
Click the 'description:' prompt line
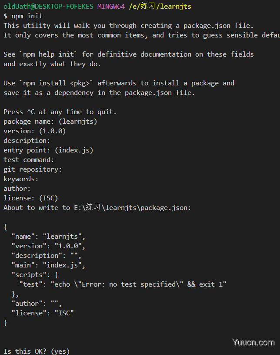coord(27,141)
